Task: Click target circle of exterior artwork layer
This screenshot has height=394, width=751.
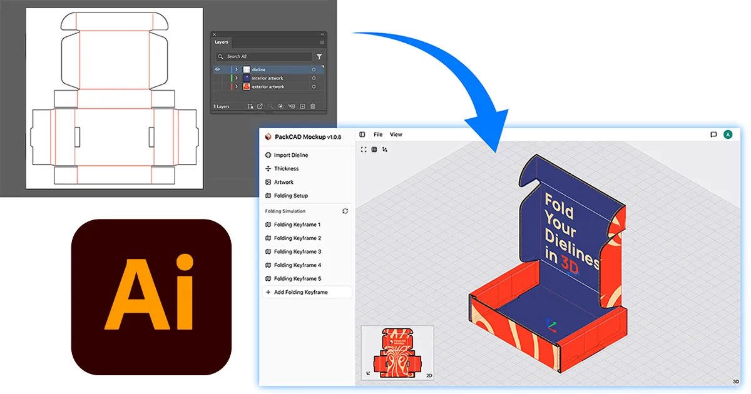Action: click(x=314, y=87)
